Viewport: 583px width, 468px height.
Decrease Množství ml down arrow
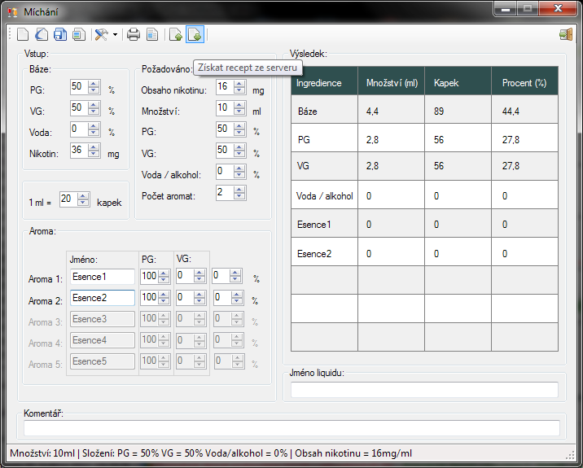coord(239,112)
